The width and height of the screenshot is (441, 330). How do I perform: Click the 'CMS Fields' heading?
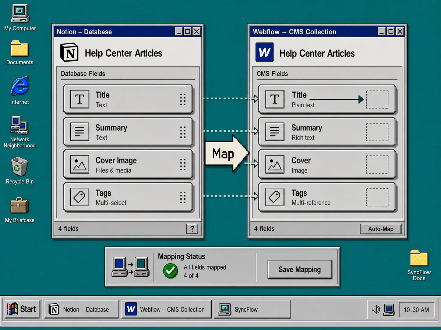pyautogui.click(x=272, y=74)
